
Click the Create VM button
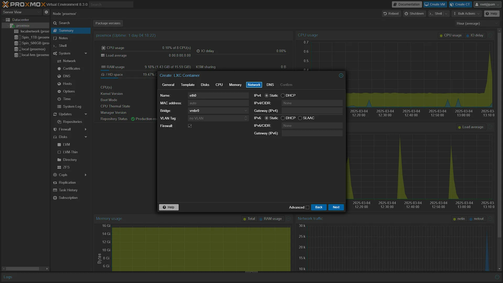435,4
